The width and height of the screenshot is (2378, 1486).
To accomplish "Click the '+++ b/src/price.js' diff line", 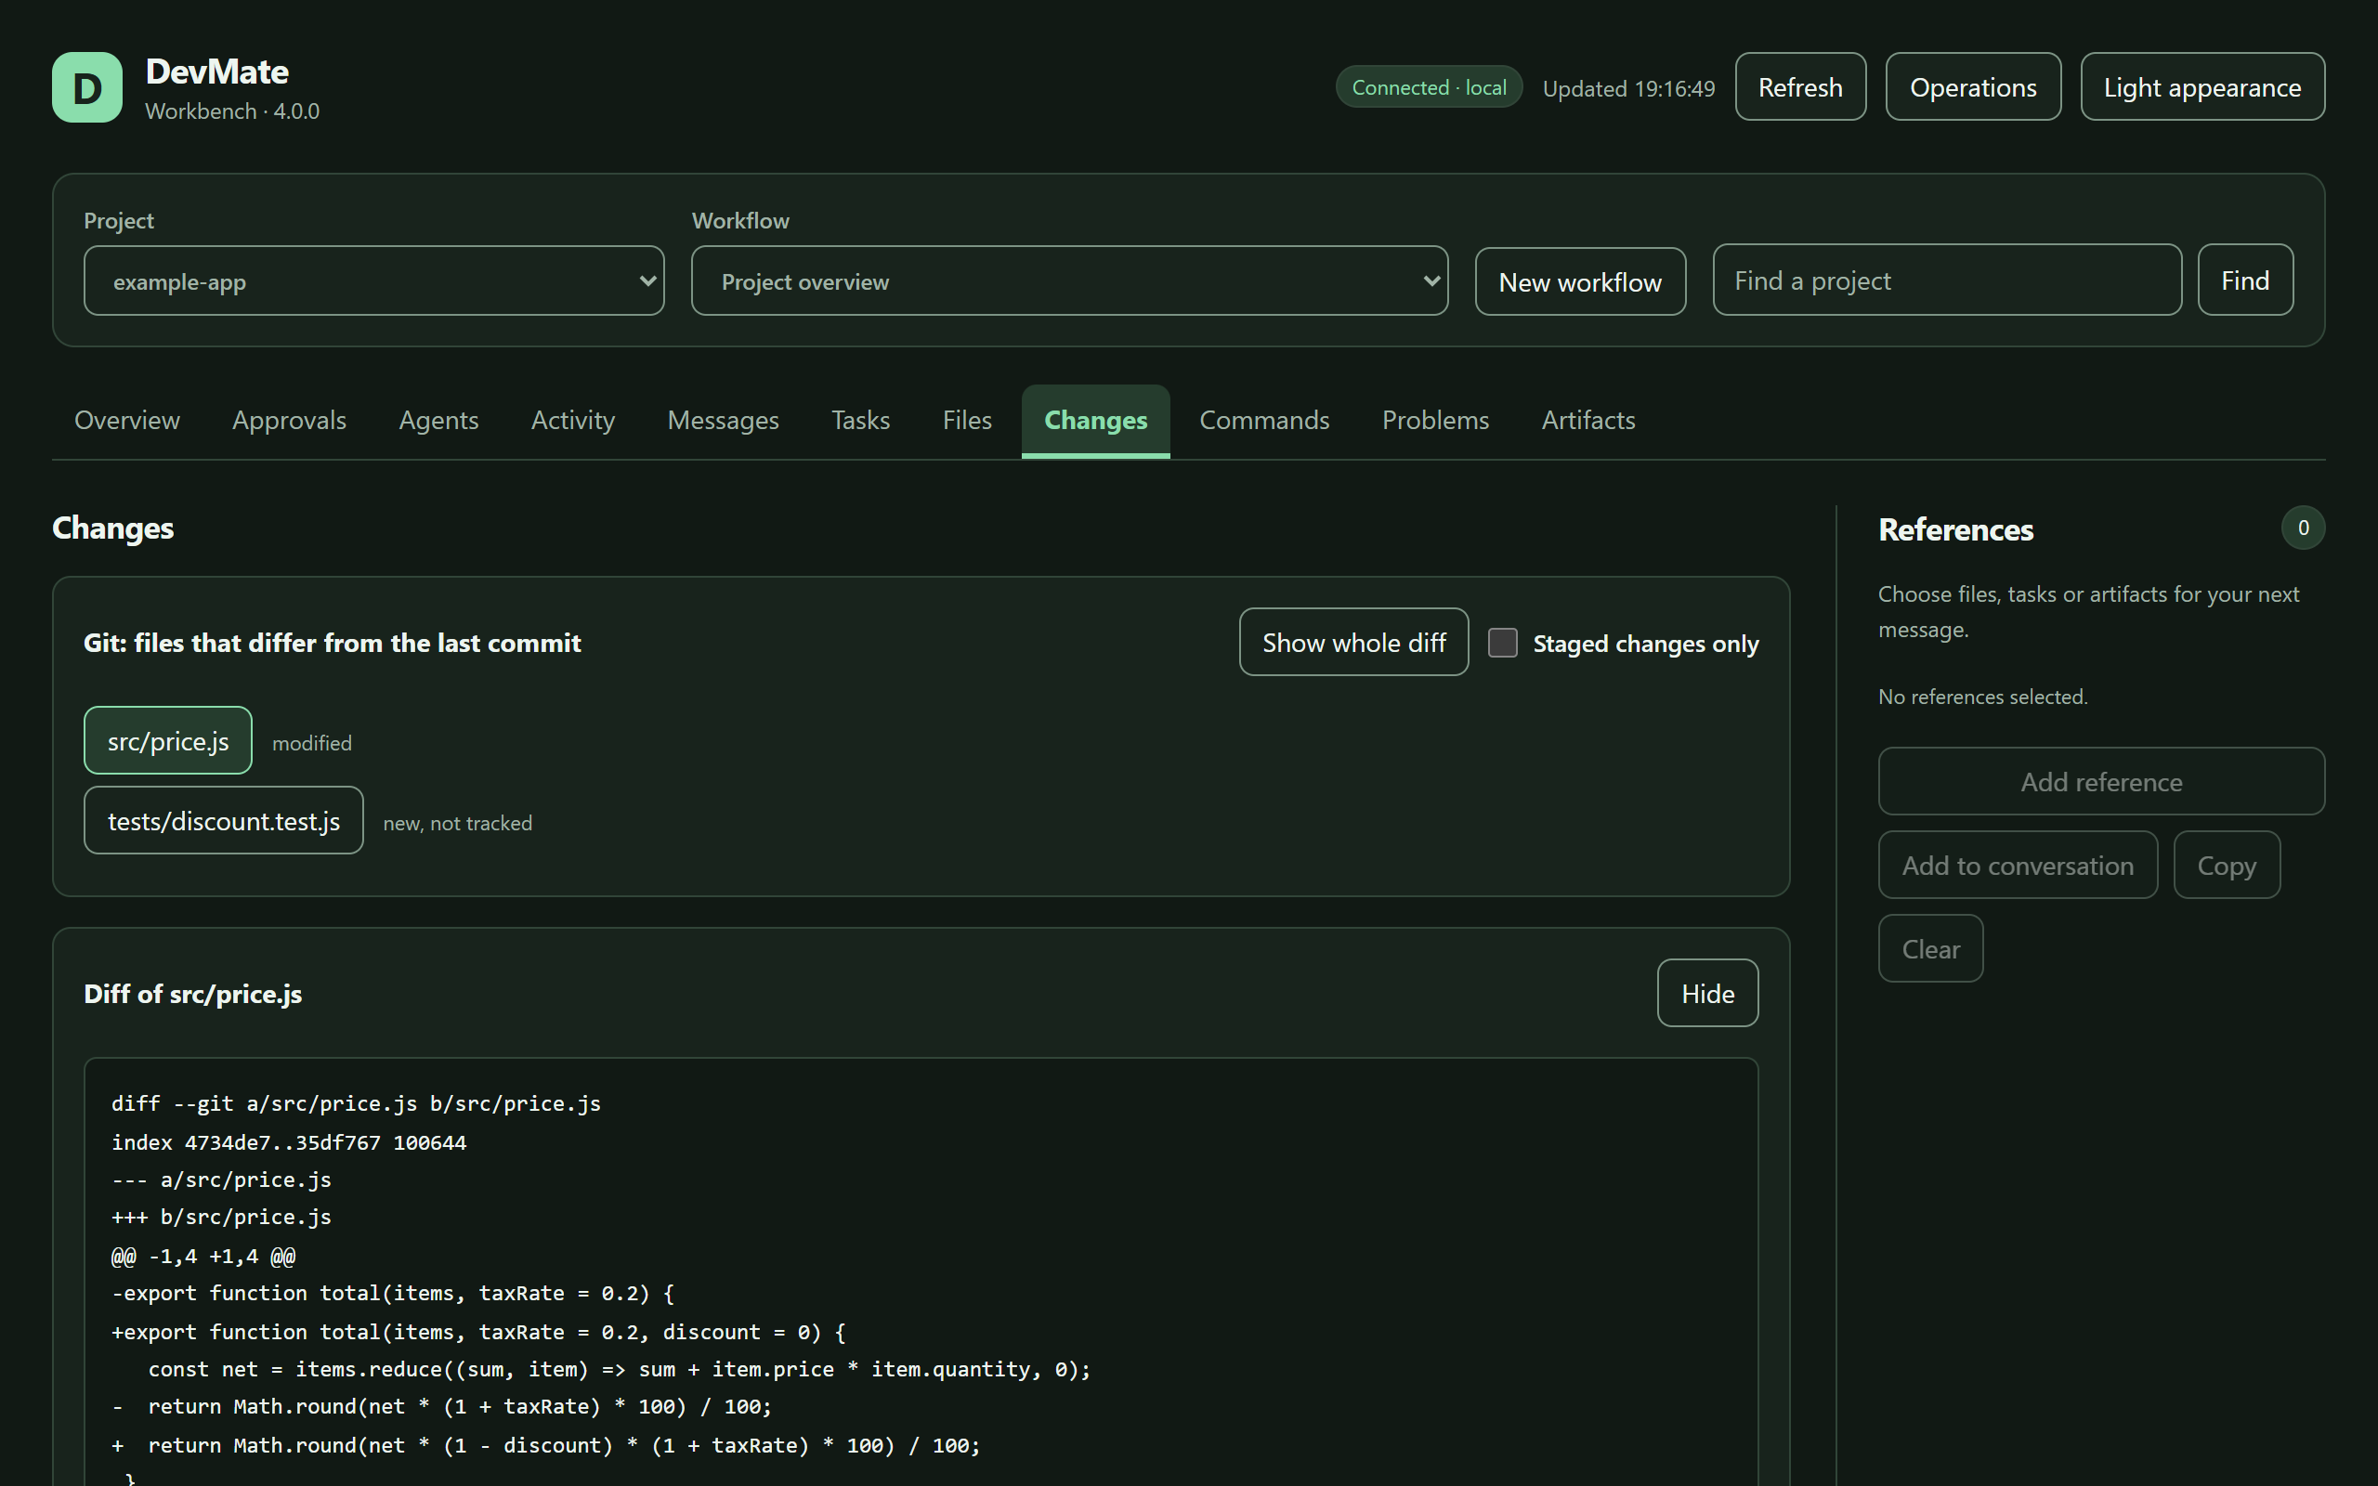I will 221,1218.
